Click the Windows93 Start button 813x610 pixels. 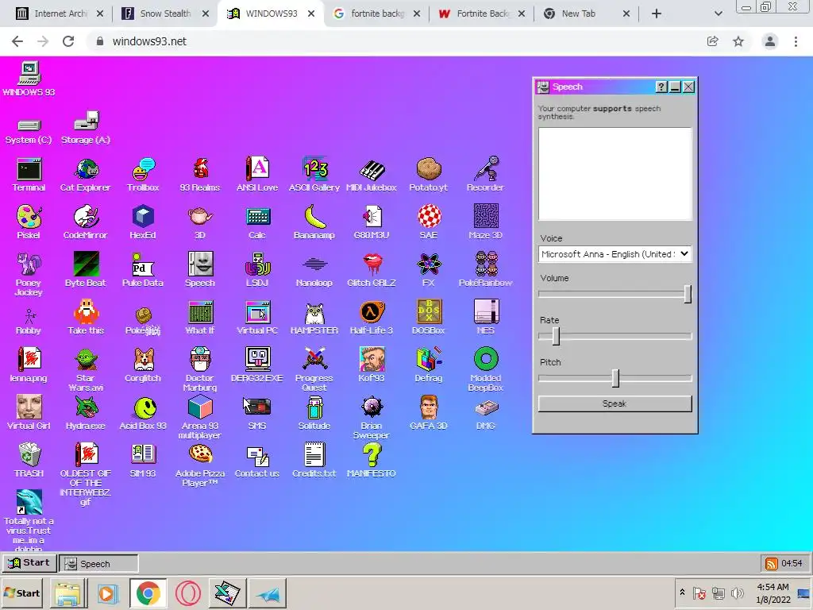[29, 563]
